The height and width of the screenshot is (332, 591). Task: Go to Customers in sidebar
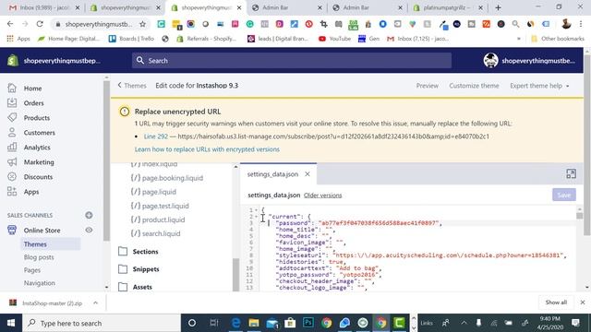click(39, 133)
